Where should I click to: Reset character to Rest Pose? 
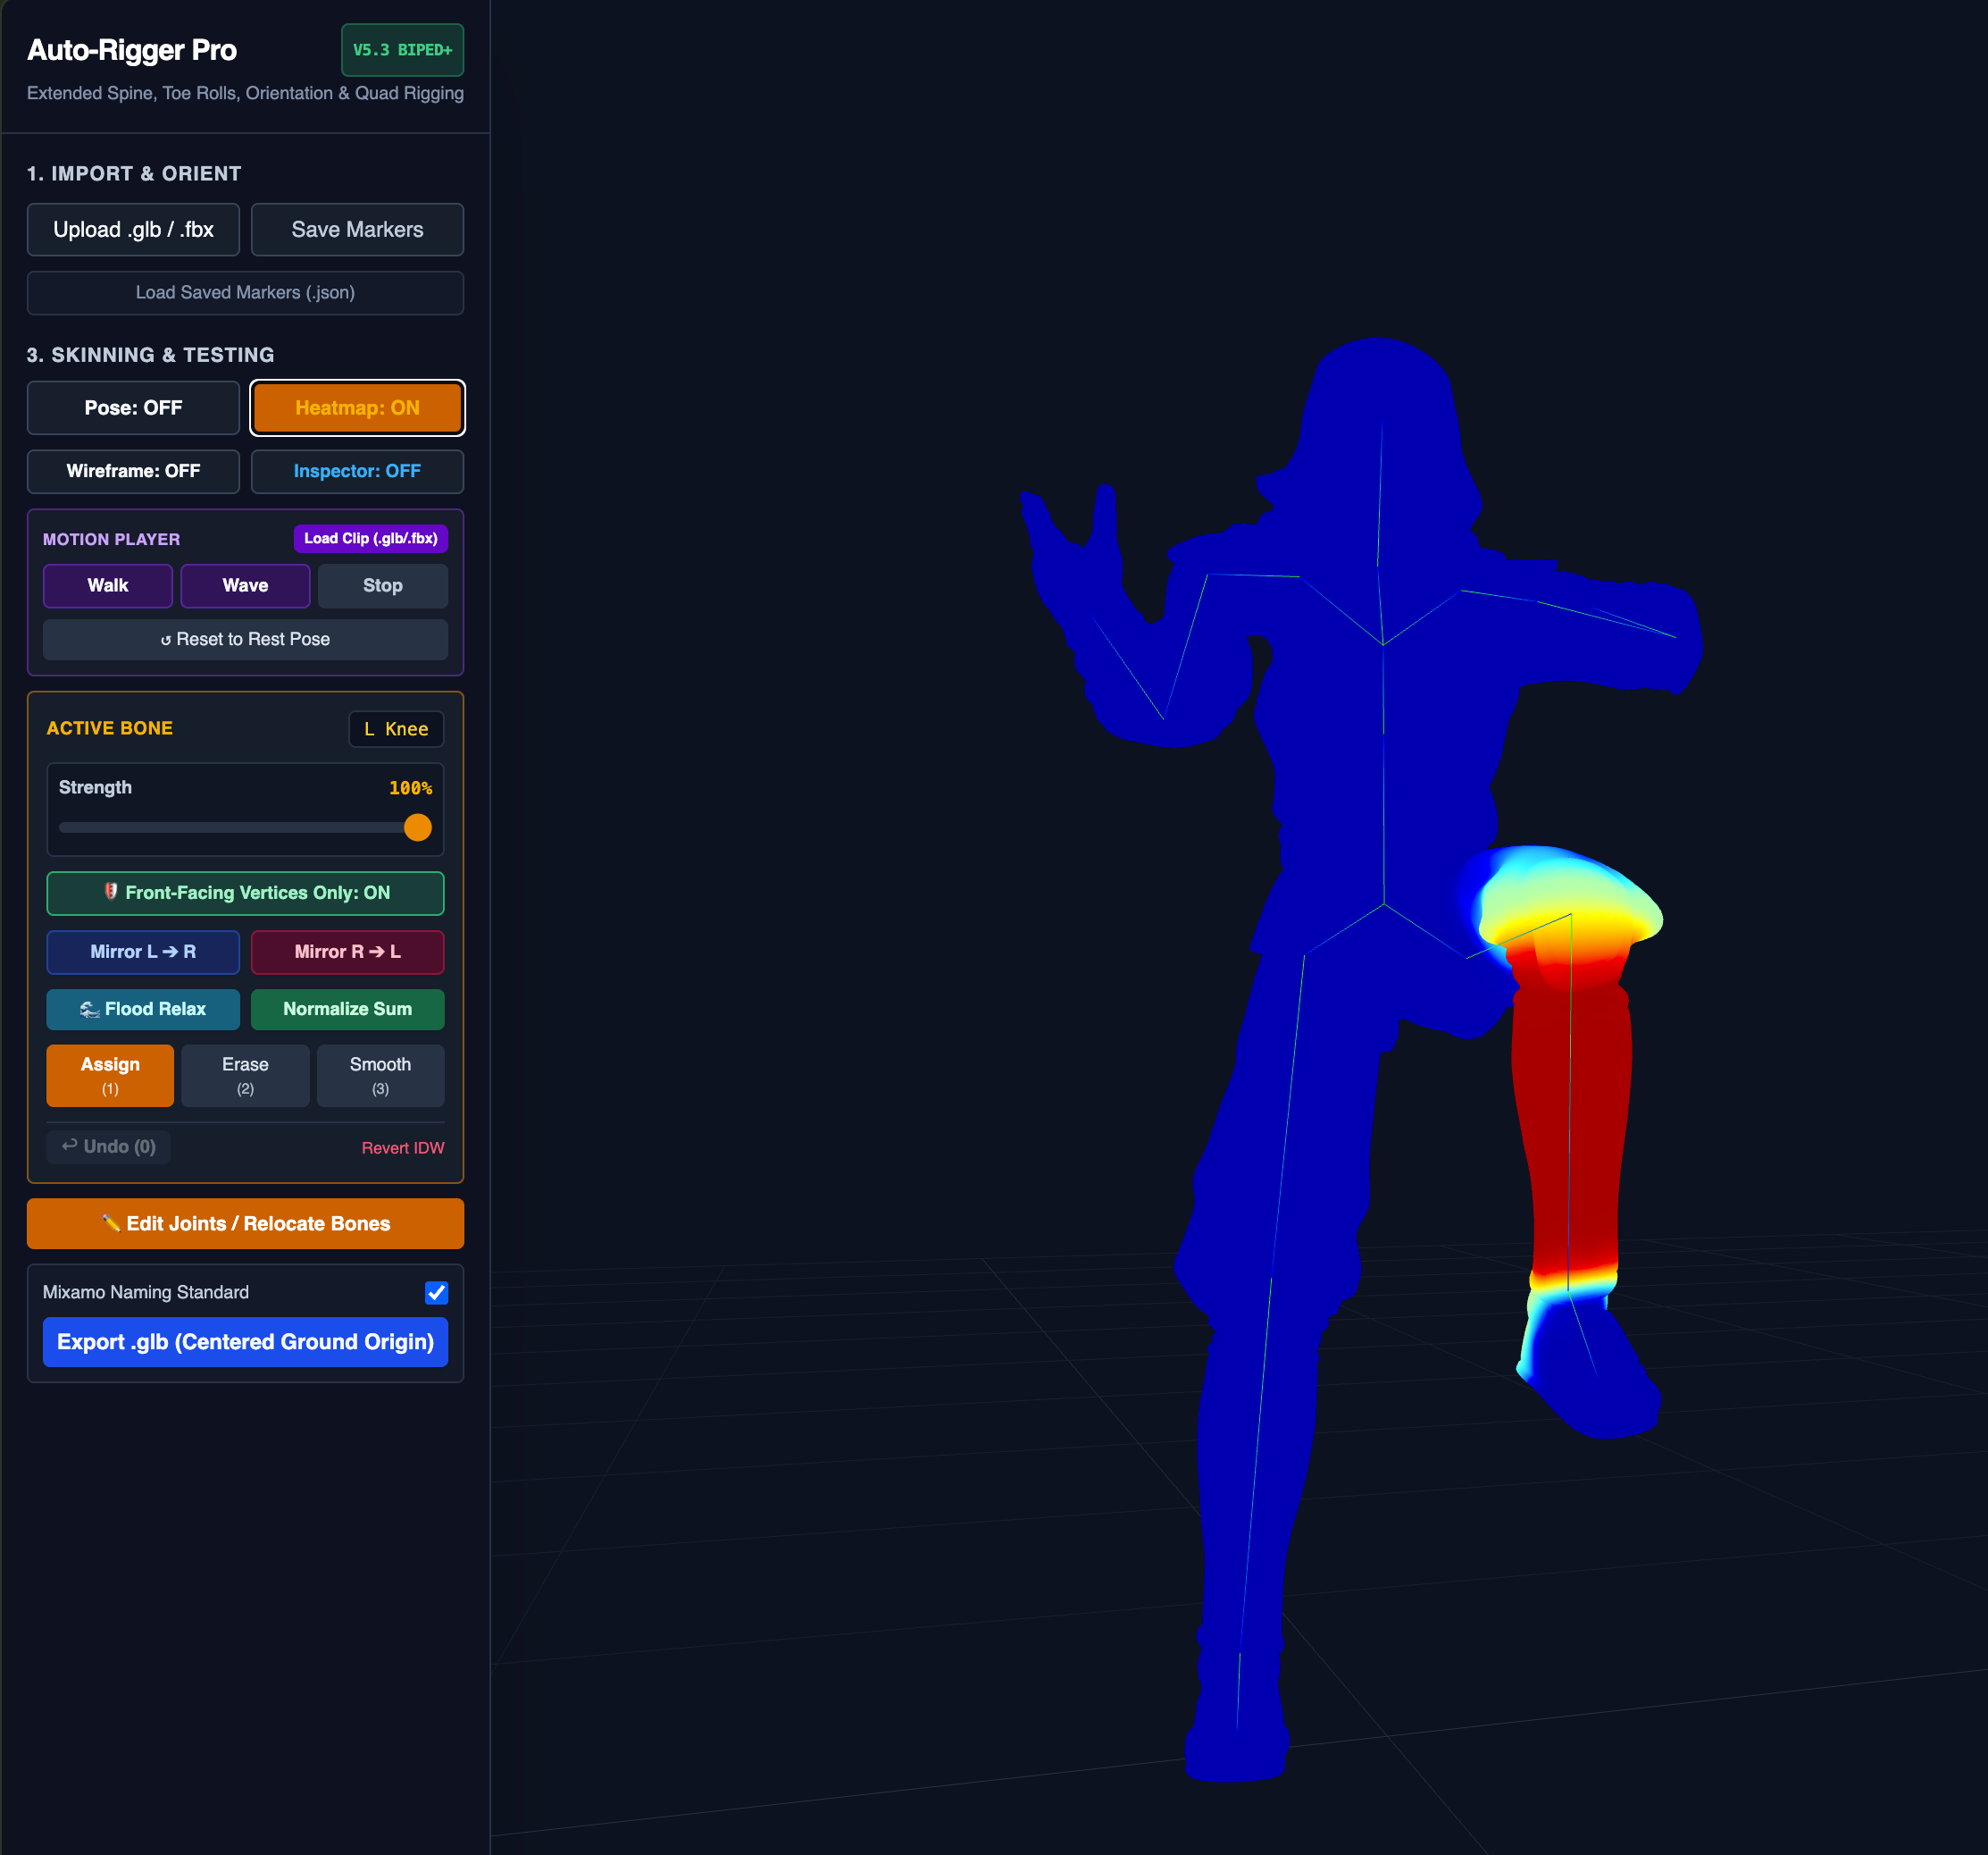coord(245,638)
